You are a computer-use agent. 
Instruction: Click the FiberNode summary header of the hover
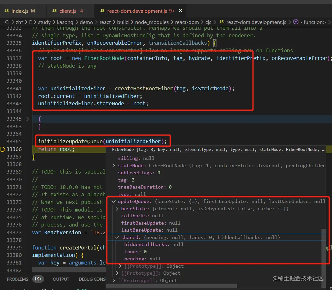point(216,150)
